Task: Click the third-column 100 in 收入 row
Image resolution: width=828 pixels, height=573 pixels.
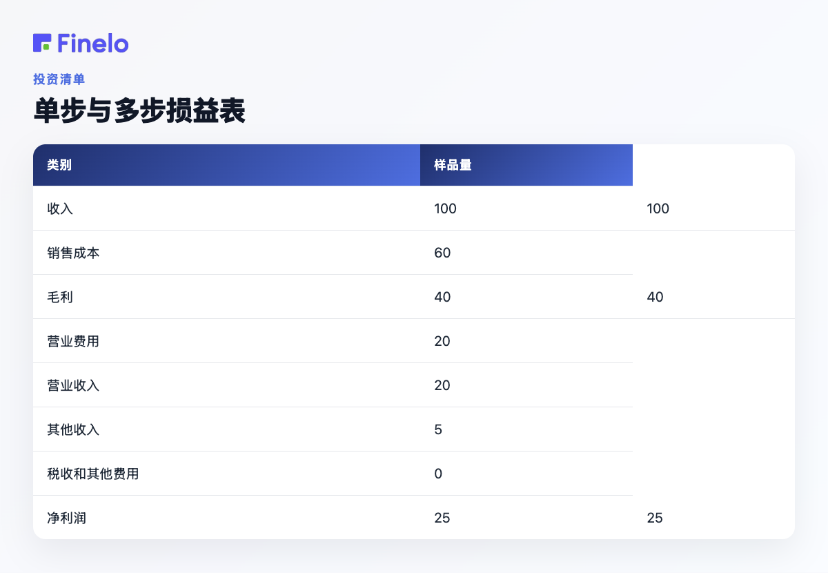Action: 658,208
